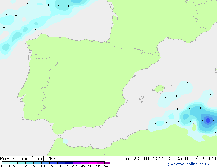217x167 pixels.
Task: Click the 10–15 mm legend color swatch
Action: pyautogui.click(x=46, y=163)
